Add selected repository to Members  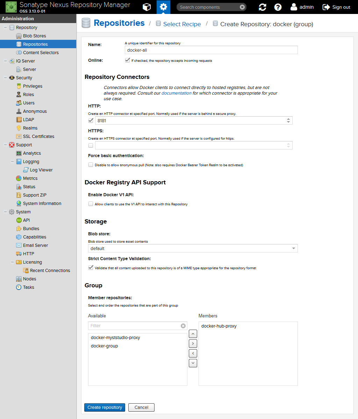pyautogui.click(x=193, y=344)
